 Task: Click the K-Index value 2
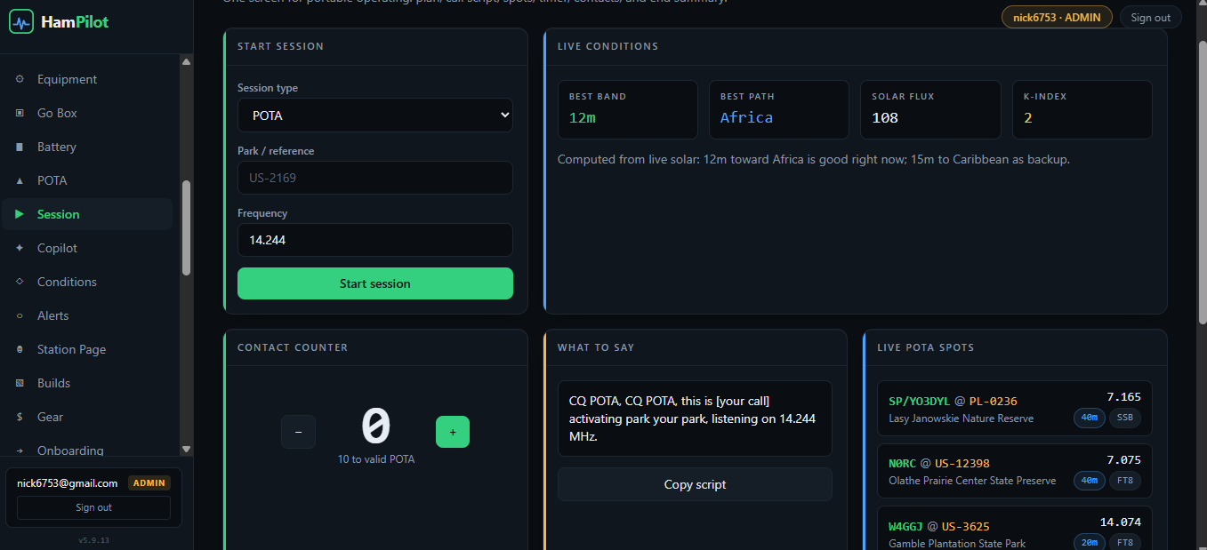(x=1028, y=117)
